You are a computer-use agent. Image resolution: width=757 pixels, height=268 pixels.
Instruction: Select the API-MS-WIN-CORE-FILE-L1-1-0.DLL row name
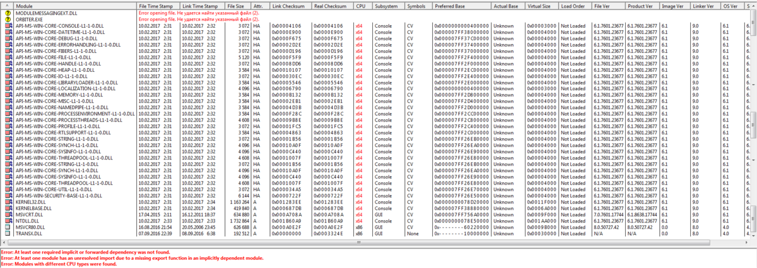[x=54, y=57]
